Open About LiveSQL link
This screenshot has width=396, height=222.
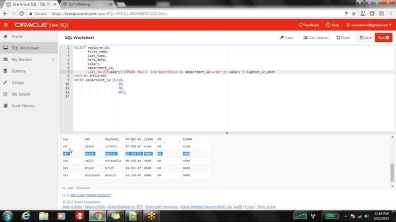(95, 207)
